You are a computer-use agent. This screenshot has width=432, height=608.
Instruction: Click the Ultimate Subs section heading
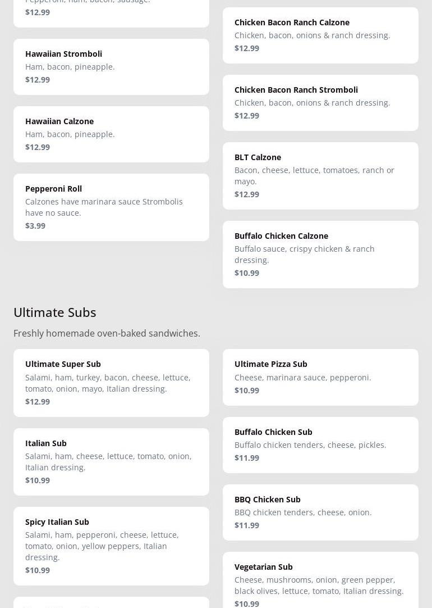[55, 312]
